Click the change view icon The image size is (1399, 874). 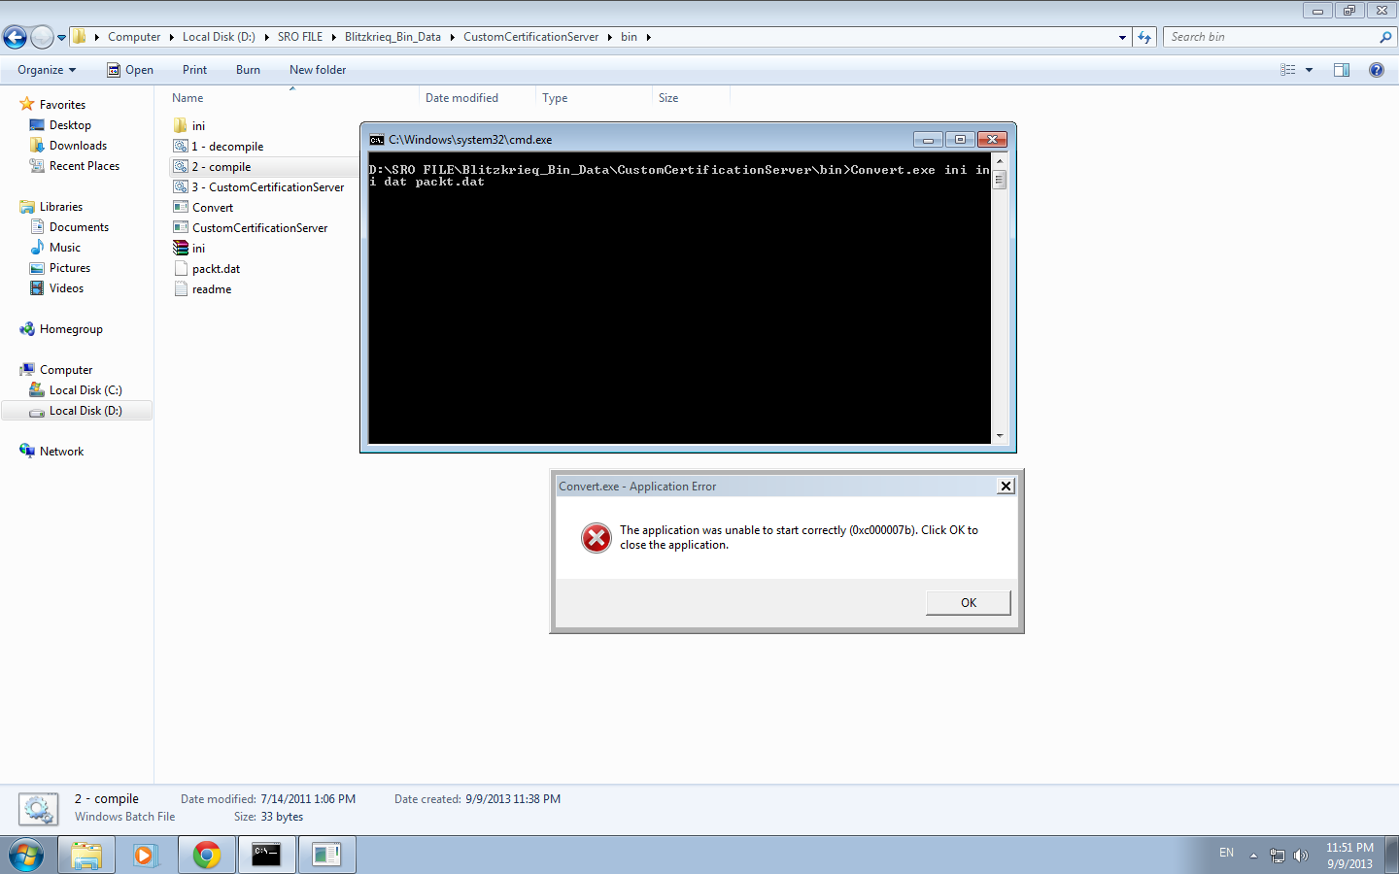(1287, 70)
